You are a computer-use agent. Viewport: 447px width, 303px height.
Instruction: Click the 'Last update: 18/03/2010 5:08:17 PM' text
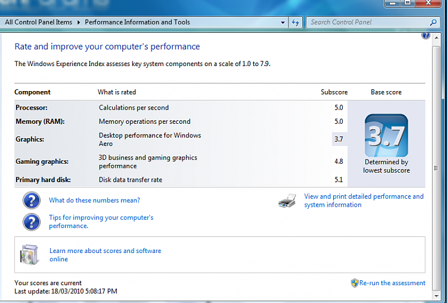(x=66, y=291)
